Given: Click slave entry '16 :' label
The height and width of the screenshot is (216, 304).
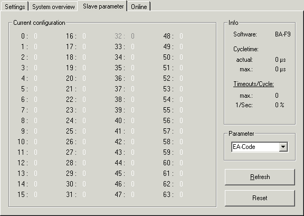Looking at the screenshot, I should 71,36.
